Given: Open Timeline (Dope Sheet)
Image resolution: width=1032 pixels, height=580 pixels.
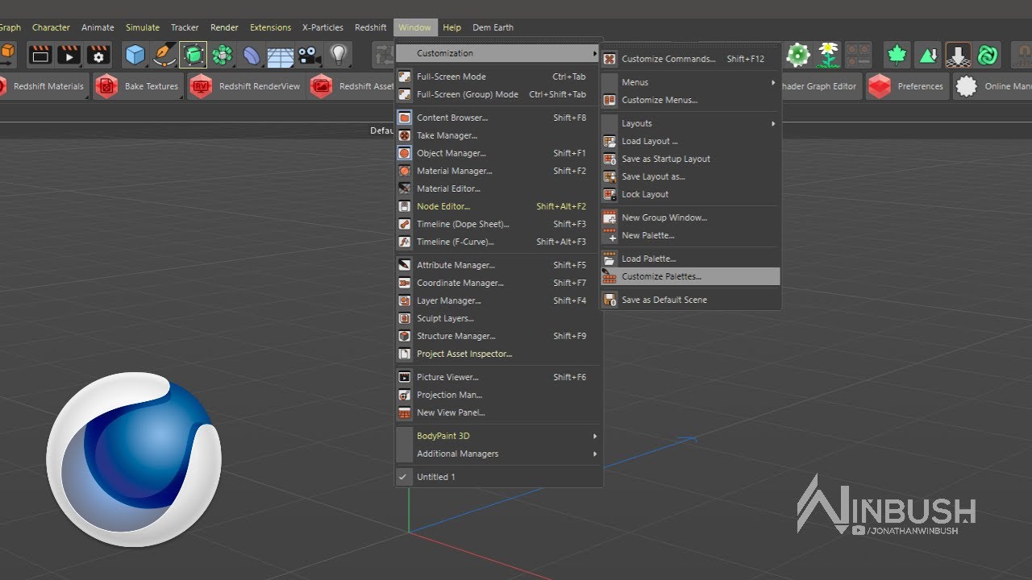Looking at the screenshot, I should click(x=498, y=224).
